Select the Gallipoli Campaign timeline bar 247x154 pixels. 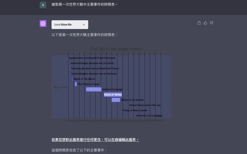pyautogui.click(x=93, y=89)
